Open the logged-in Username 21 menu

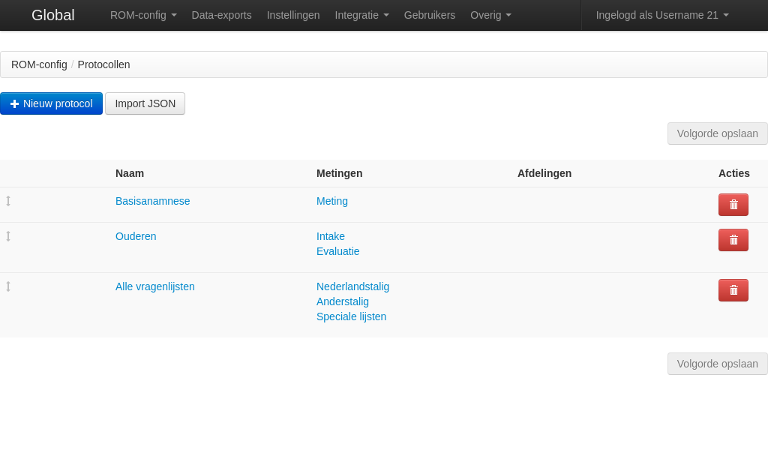click(661, 15)
